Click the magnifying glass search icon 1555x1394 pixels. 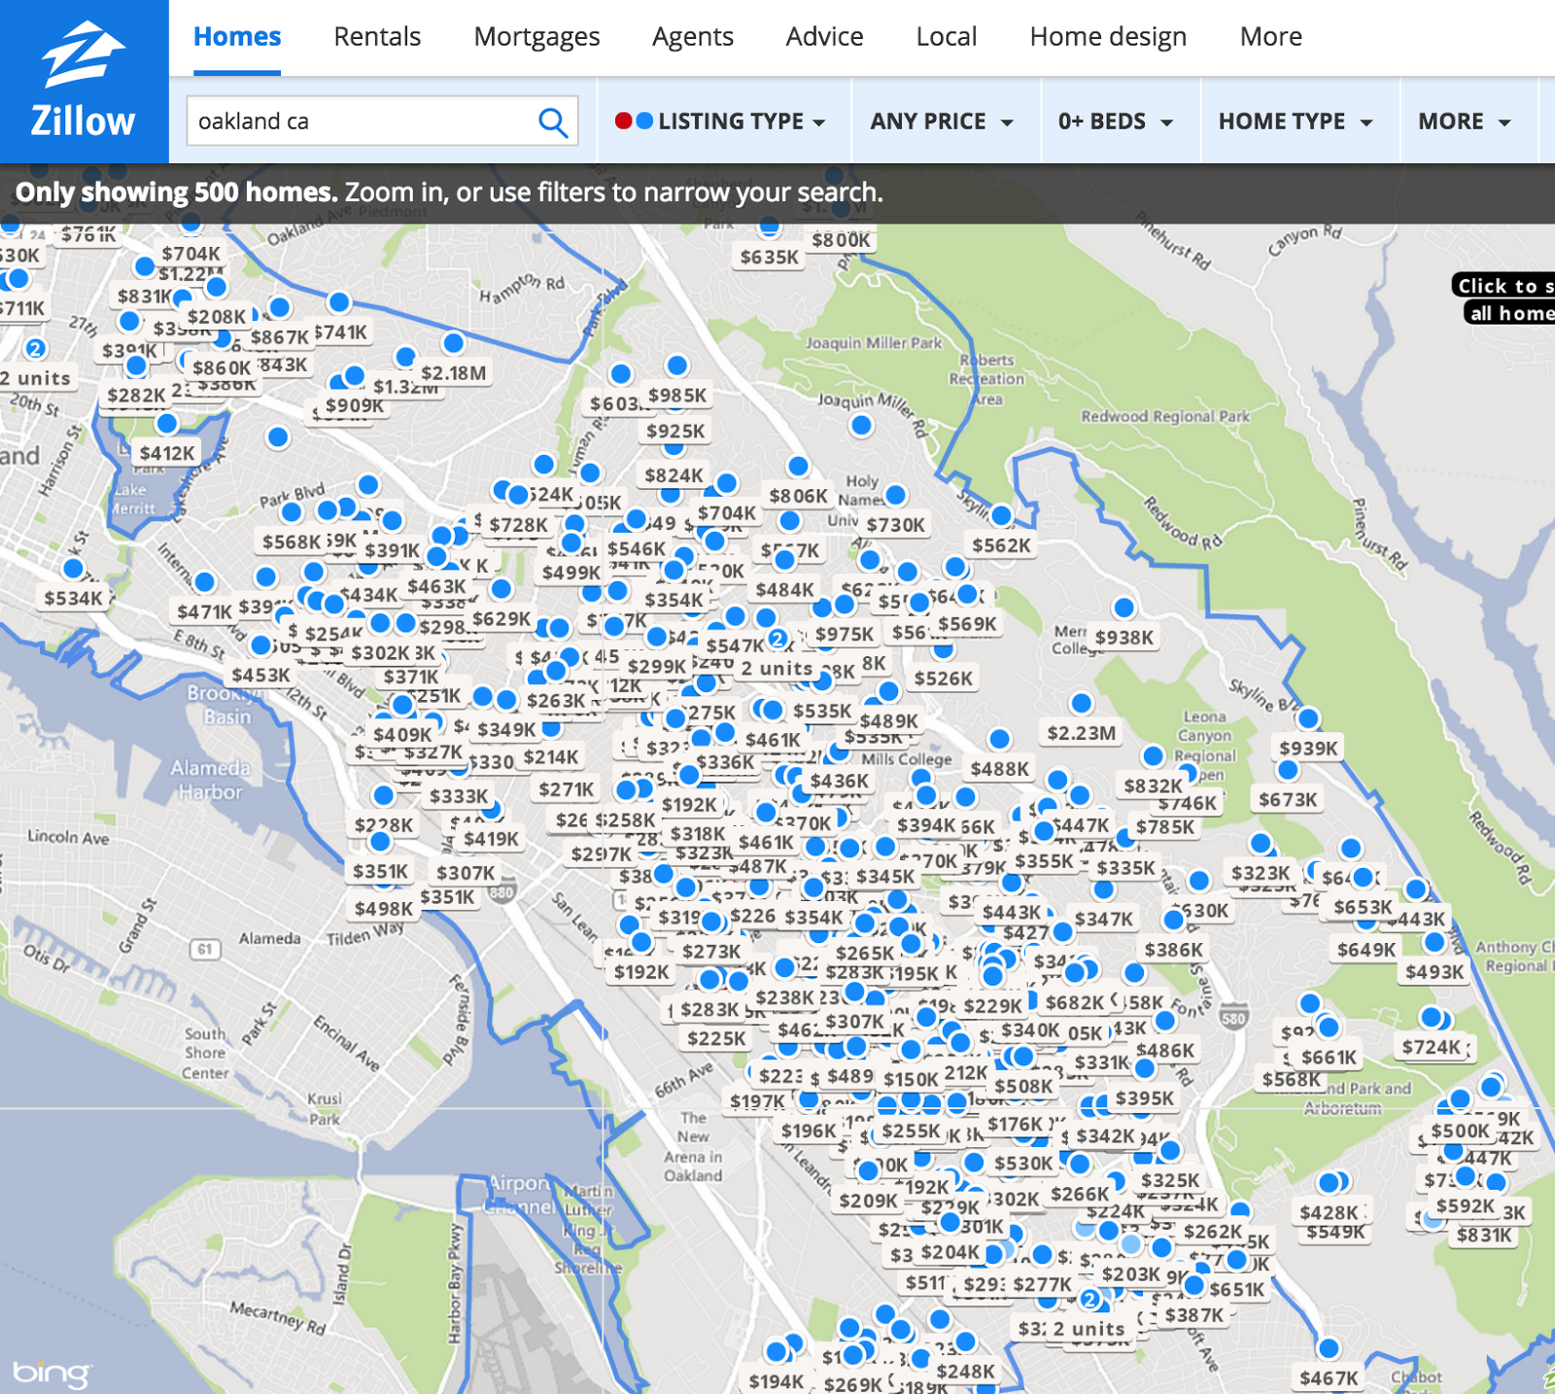coord(553,122)
